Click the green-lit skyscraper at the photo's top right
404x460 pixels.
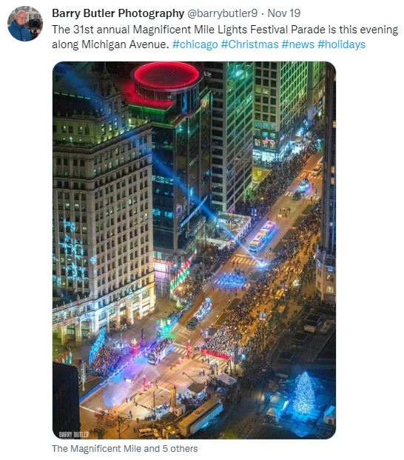280,114
